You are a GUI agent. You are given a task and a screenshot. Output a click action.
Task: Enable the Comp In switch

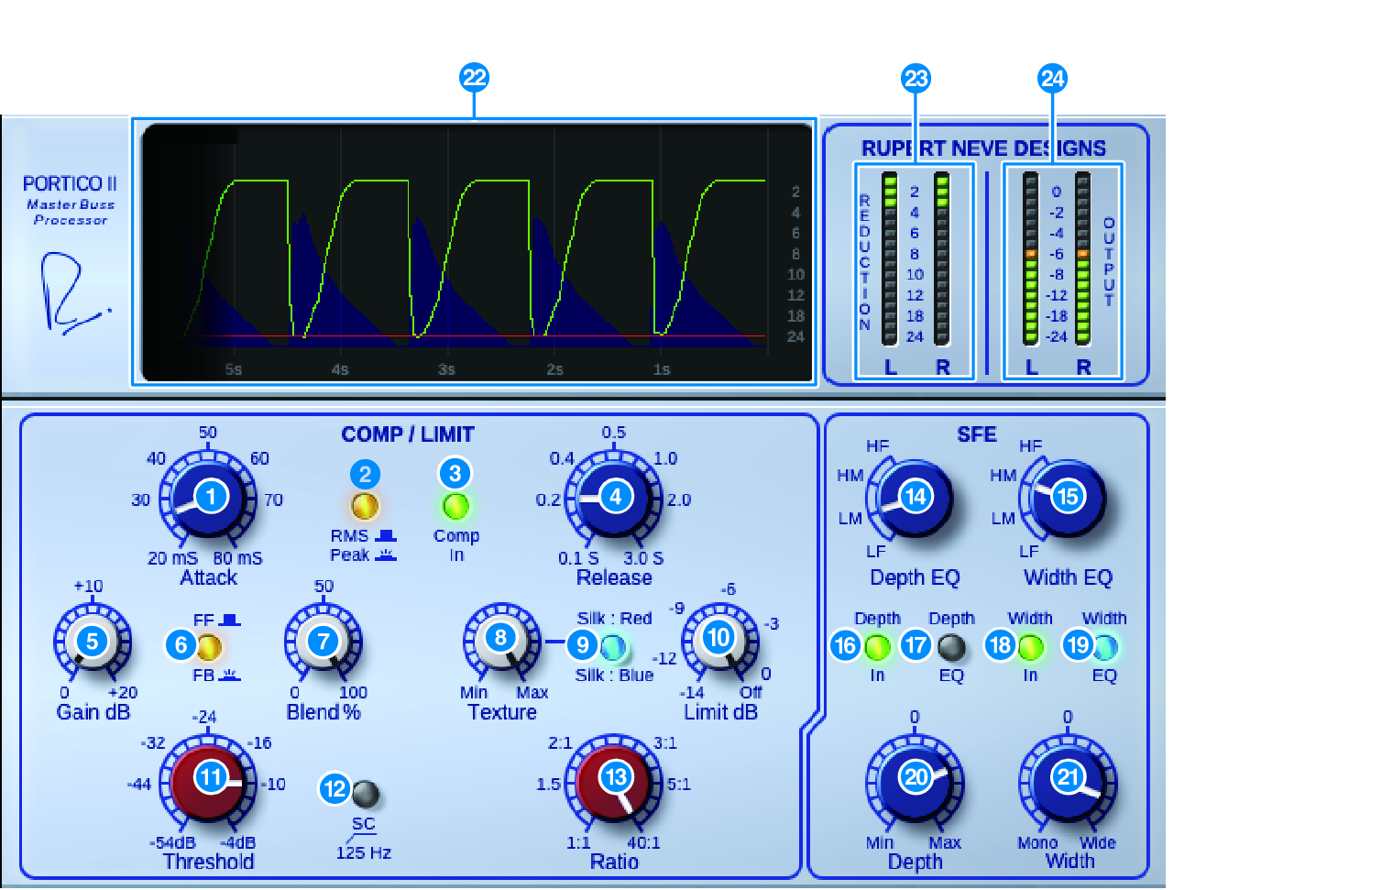[x=455, y=504]
